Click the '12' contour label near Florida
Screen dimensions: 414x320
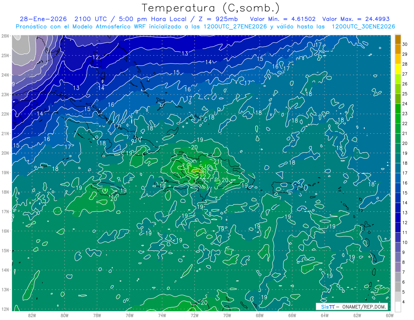tap(96, 57)
